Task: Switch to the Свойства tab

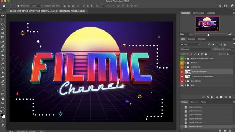Action: pos(211,13)
